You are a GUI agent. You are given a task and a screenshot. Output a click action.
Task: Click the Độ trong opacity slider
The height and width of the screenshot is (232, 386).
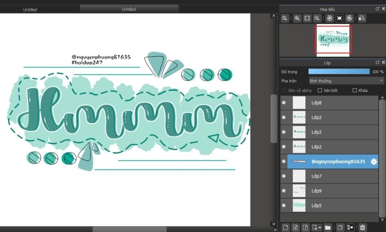point(339,72)
